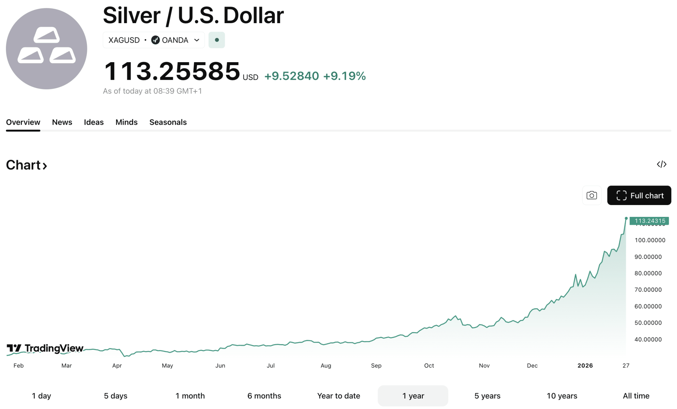677x409 pixels.
Task: Click the snapshot camera icon above the chart
Action: 592,195
